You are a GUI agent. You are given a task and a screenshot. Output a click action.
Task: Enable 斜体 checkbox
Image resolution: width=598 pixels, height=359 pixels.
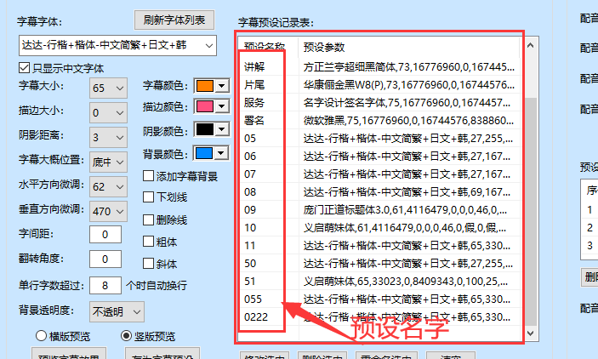(x=148, y=264)
